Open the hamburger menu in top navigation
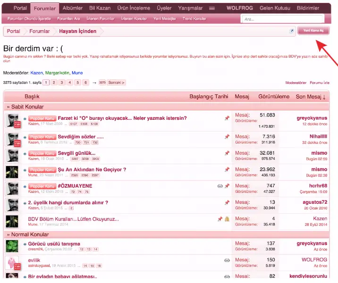 [212, 8]
